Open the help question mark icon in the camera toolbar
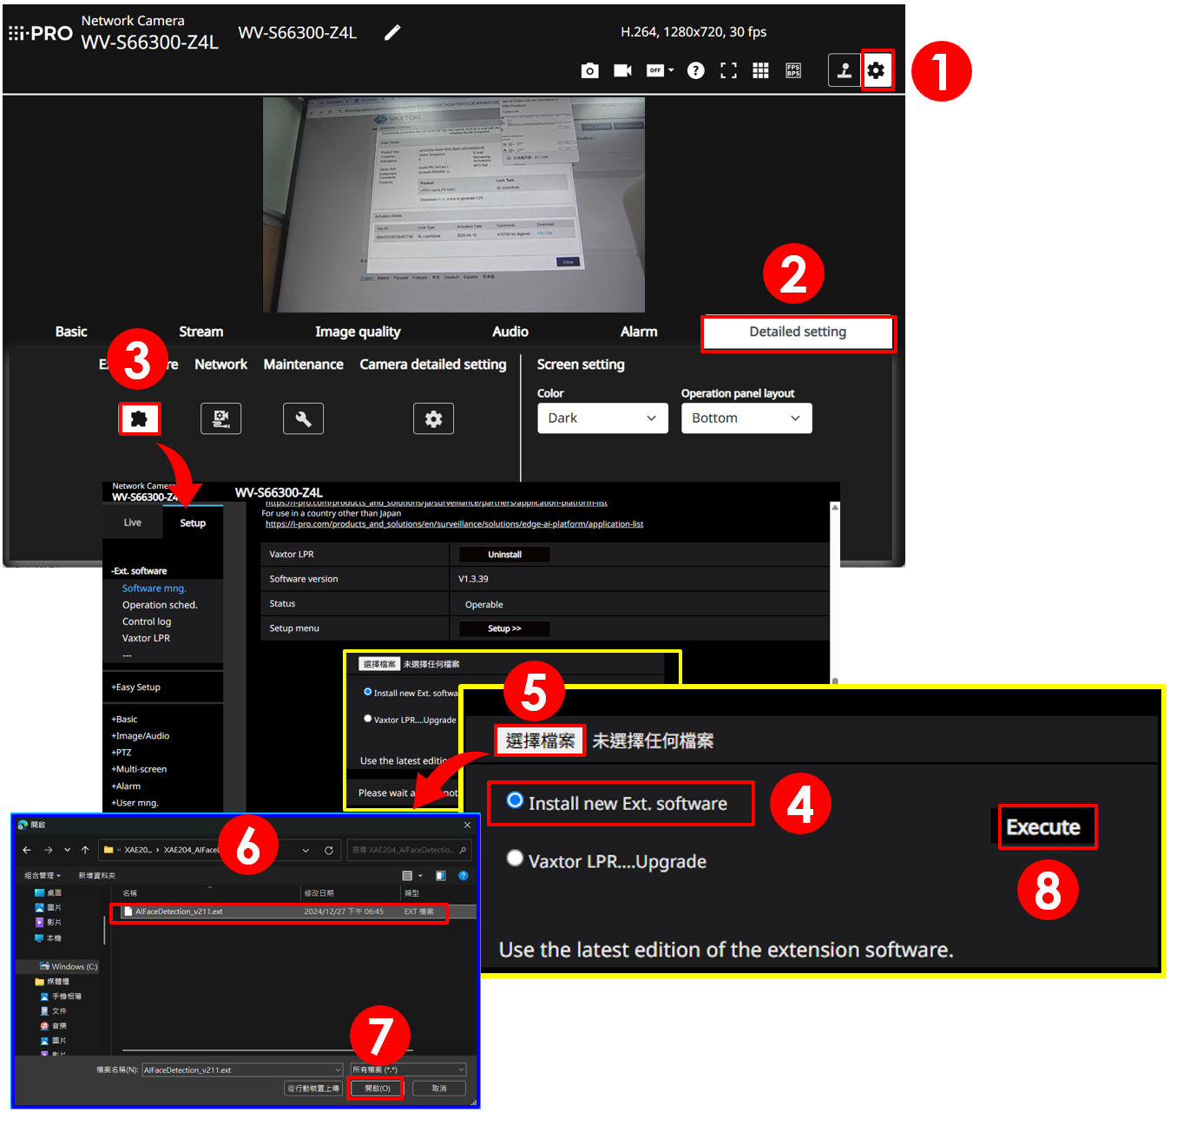Image resolution: width=1203 pixels, height=1125 pixels. (x=695, y=70)
